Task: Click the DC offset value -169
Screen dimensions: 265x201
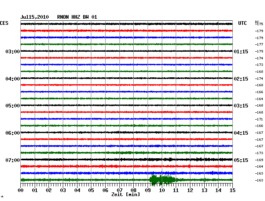Action: pos(259,160)
